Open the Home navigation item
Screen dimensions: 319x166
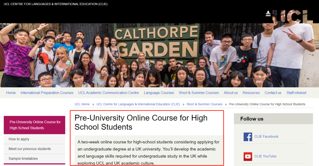11,93
